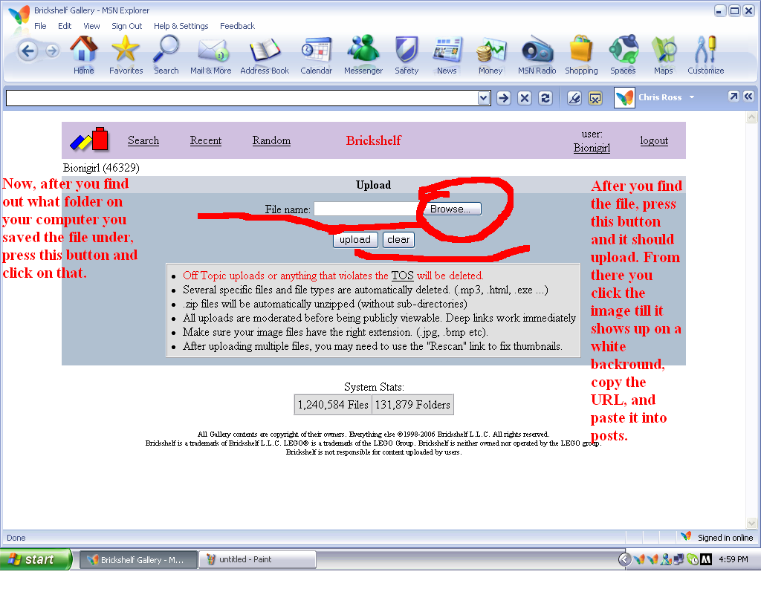Click the taskbar clock showing 4:59 PM
The image size is (761, 589).
734,559
